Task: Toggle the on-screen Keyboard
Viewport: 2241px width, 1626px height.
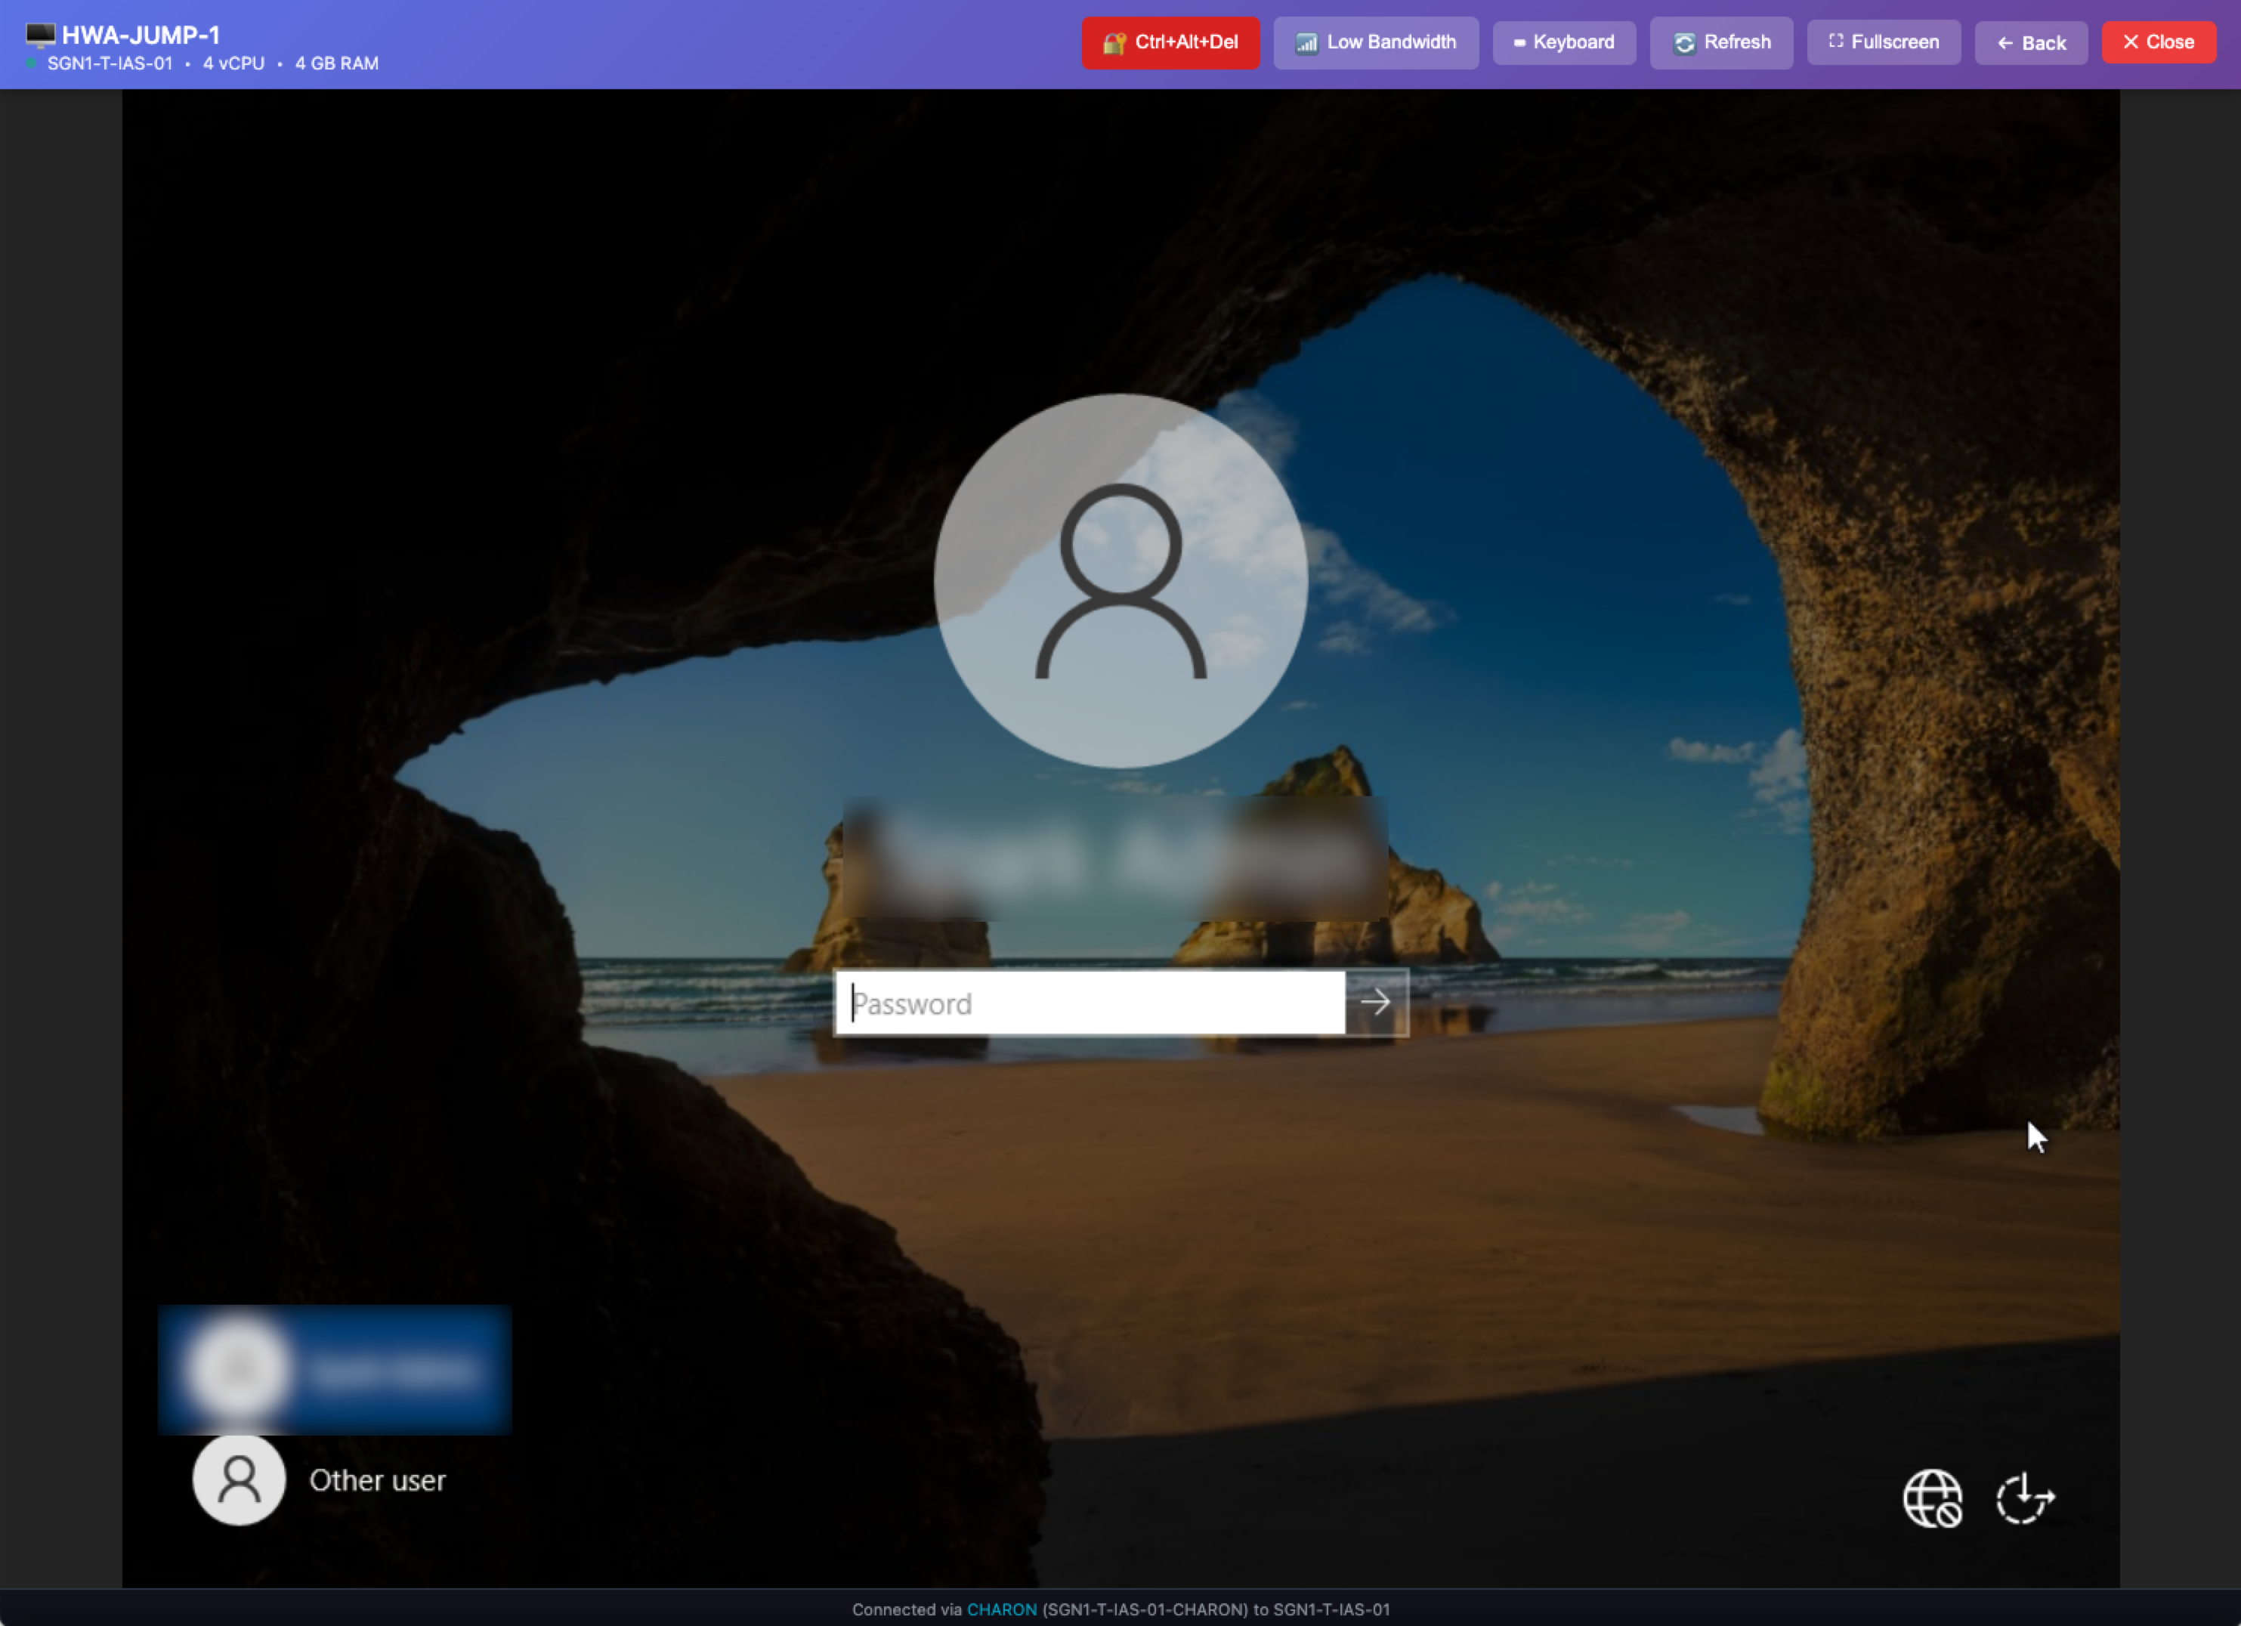Action: tap(1564, 42)
